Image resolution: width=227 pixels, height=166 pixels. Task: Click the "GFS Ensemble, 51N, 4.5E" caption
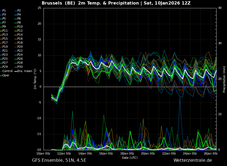click(x=59, y=160)
